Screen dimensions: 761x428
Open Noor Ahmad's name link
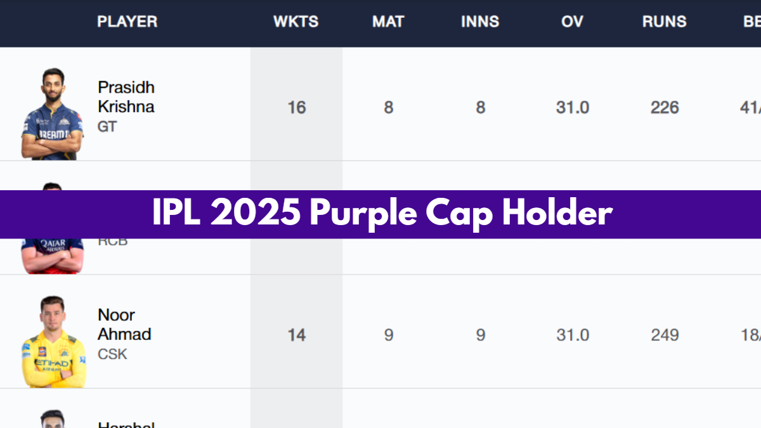pos(124,325)
